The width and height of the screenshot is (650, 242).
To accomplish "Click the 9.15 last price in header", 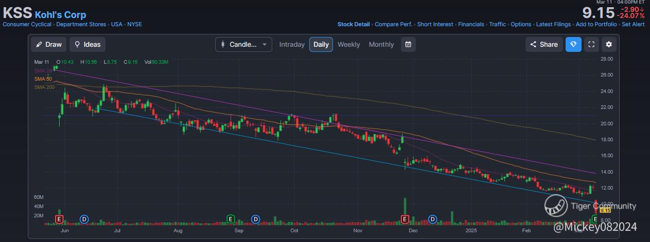I will [598, 13].
